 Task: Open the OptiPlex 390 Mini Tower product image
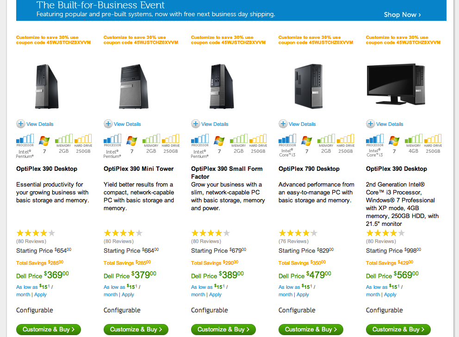click(x=134, y=87)
